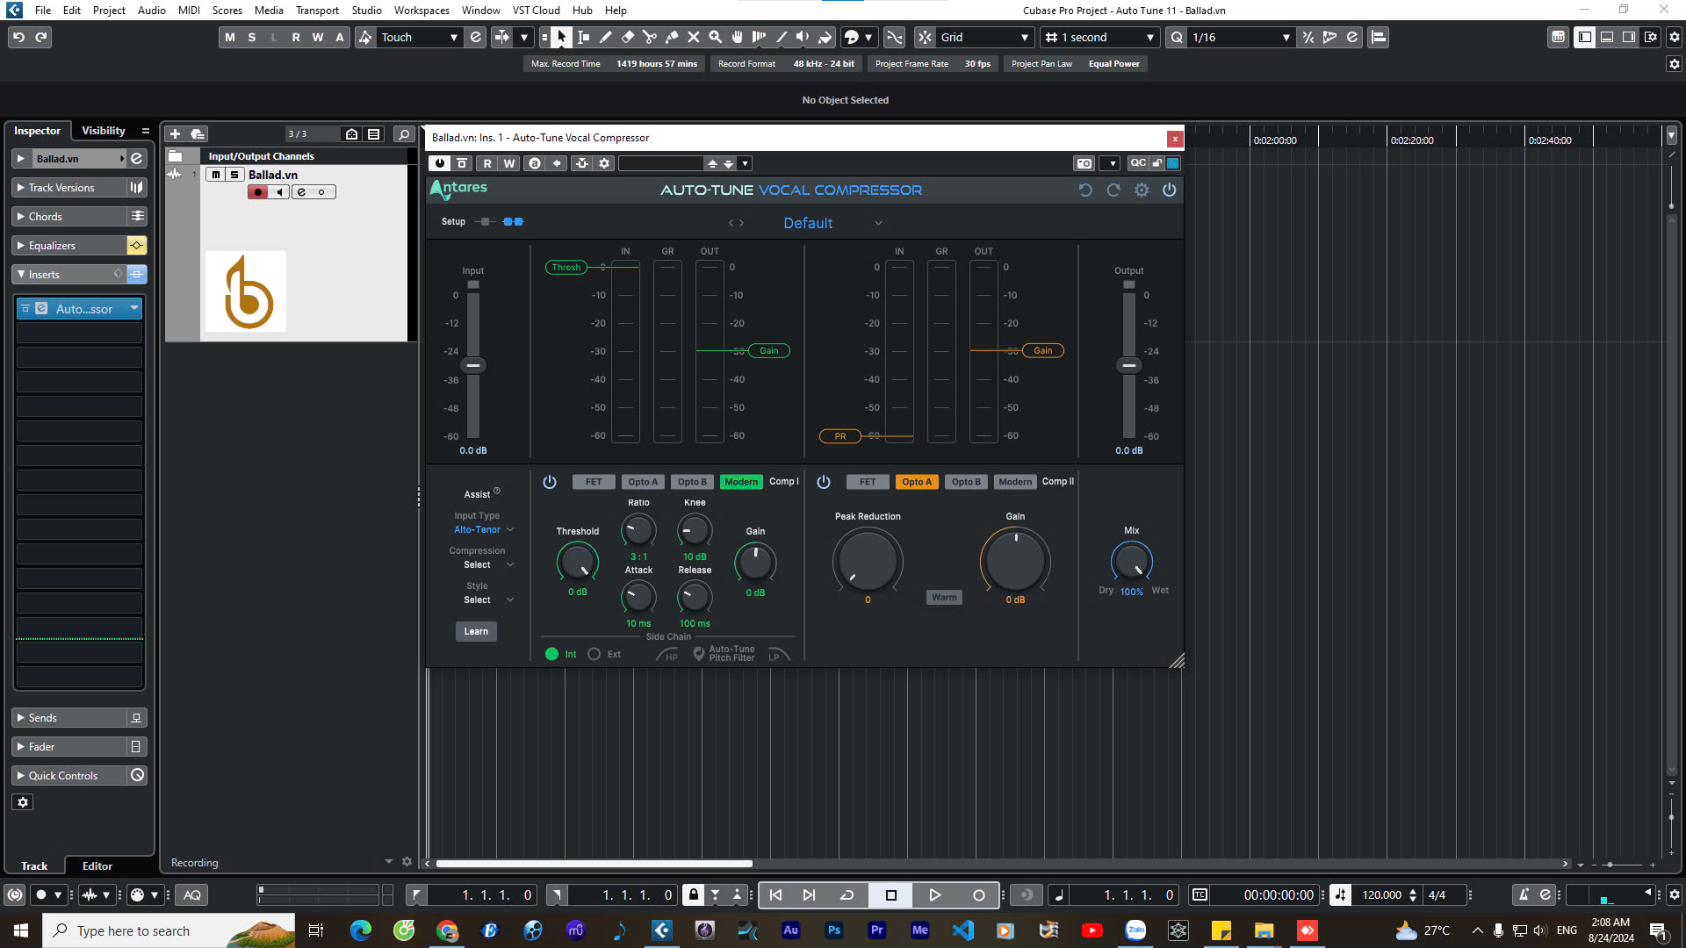Open the Touch automation mode dropdown
Image resolution: width=1686 pixels, height=948 pixels.
click(419, 37)
